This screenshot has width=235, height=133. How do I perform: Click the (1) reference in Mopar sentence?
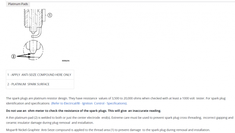pos(112,130)
